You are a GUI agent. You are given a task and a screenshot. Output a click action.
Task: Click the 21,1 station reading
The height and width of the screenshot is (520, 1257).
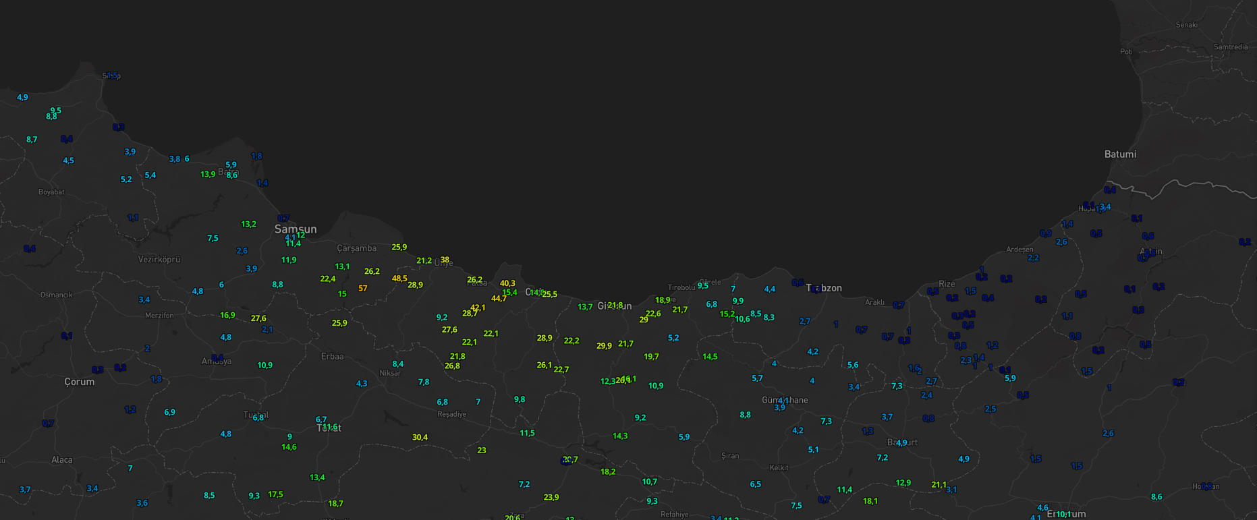(x=939, y=484)
